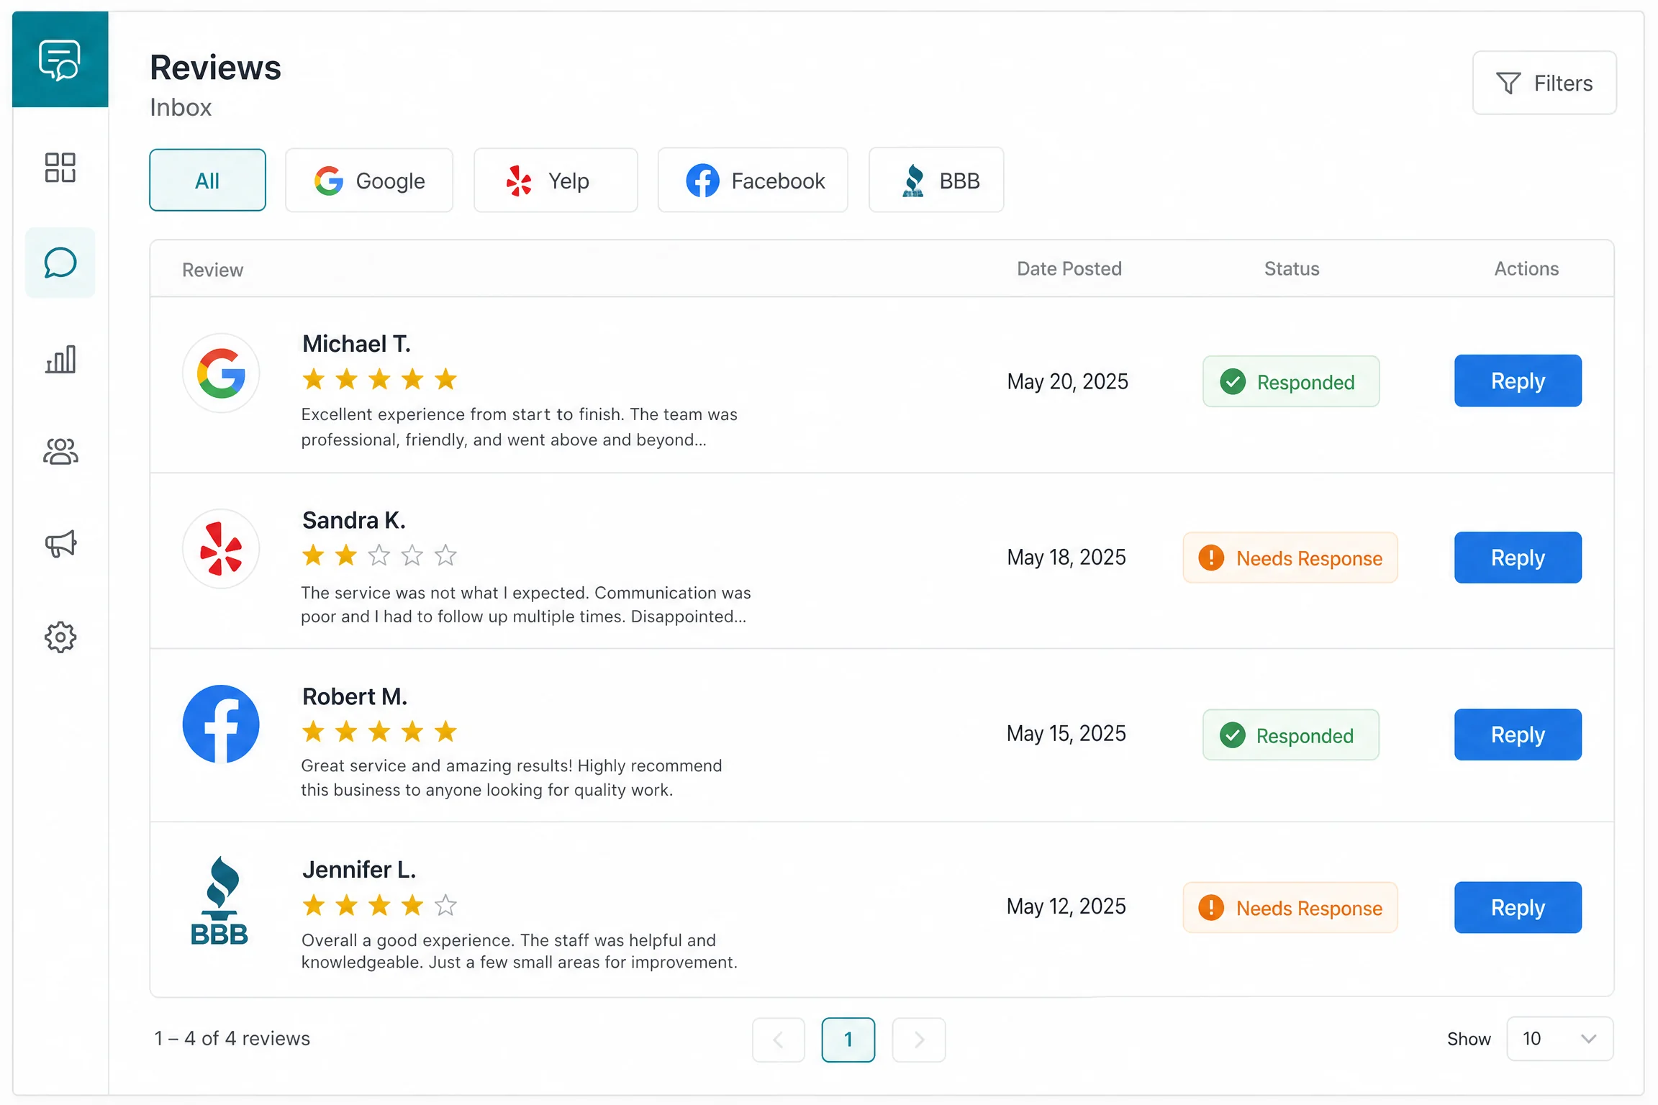Screen dimensions: 1658x1105
Task: Select page 1 in pagination
Action: tap(848, 1040)
